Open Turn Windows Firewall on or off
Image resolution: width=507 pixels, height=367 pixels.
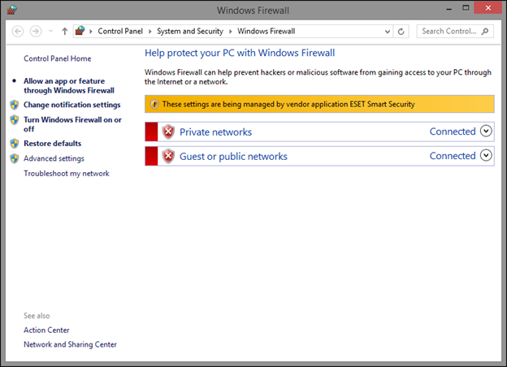point(72,124)
